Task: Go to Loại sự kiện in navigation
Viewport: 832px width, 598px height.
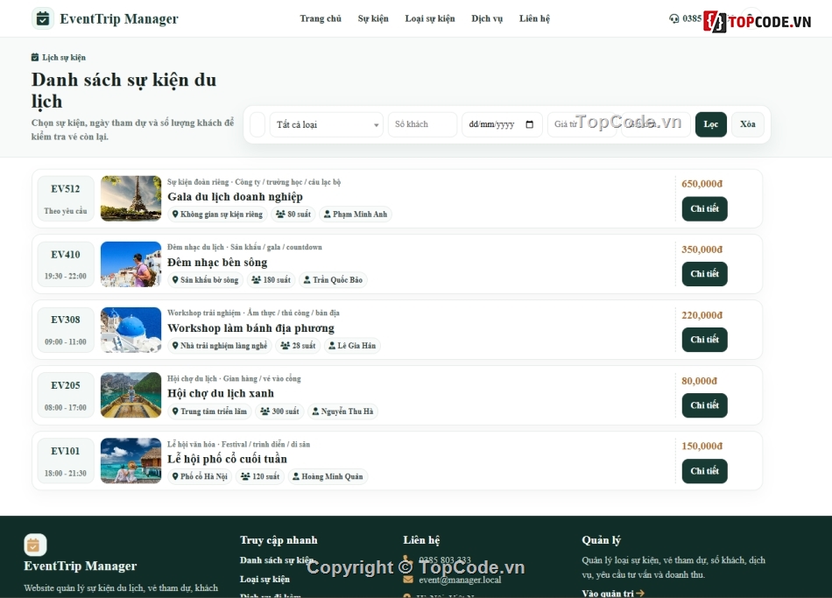Action: [x=430, y=18]
